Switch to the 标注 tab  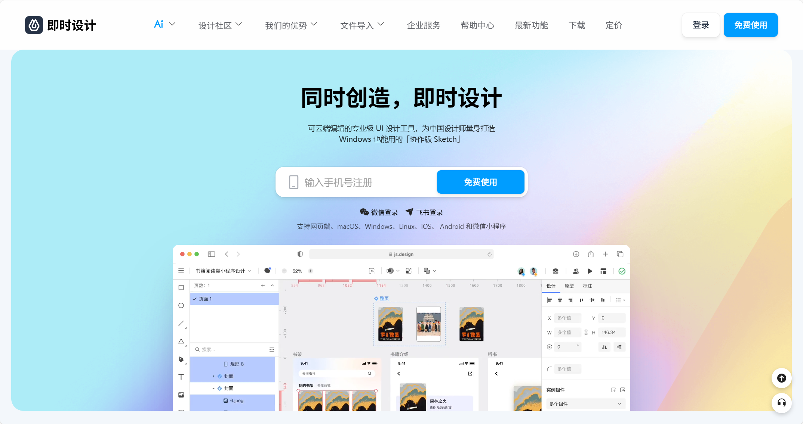587,286
